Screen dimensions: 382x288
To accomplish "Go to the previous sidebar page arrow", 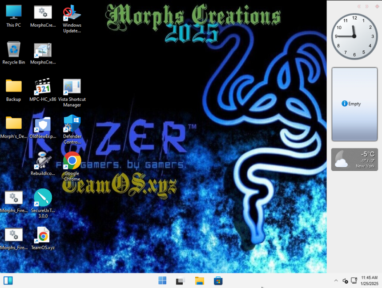I will pos(359,6).
